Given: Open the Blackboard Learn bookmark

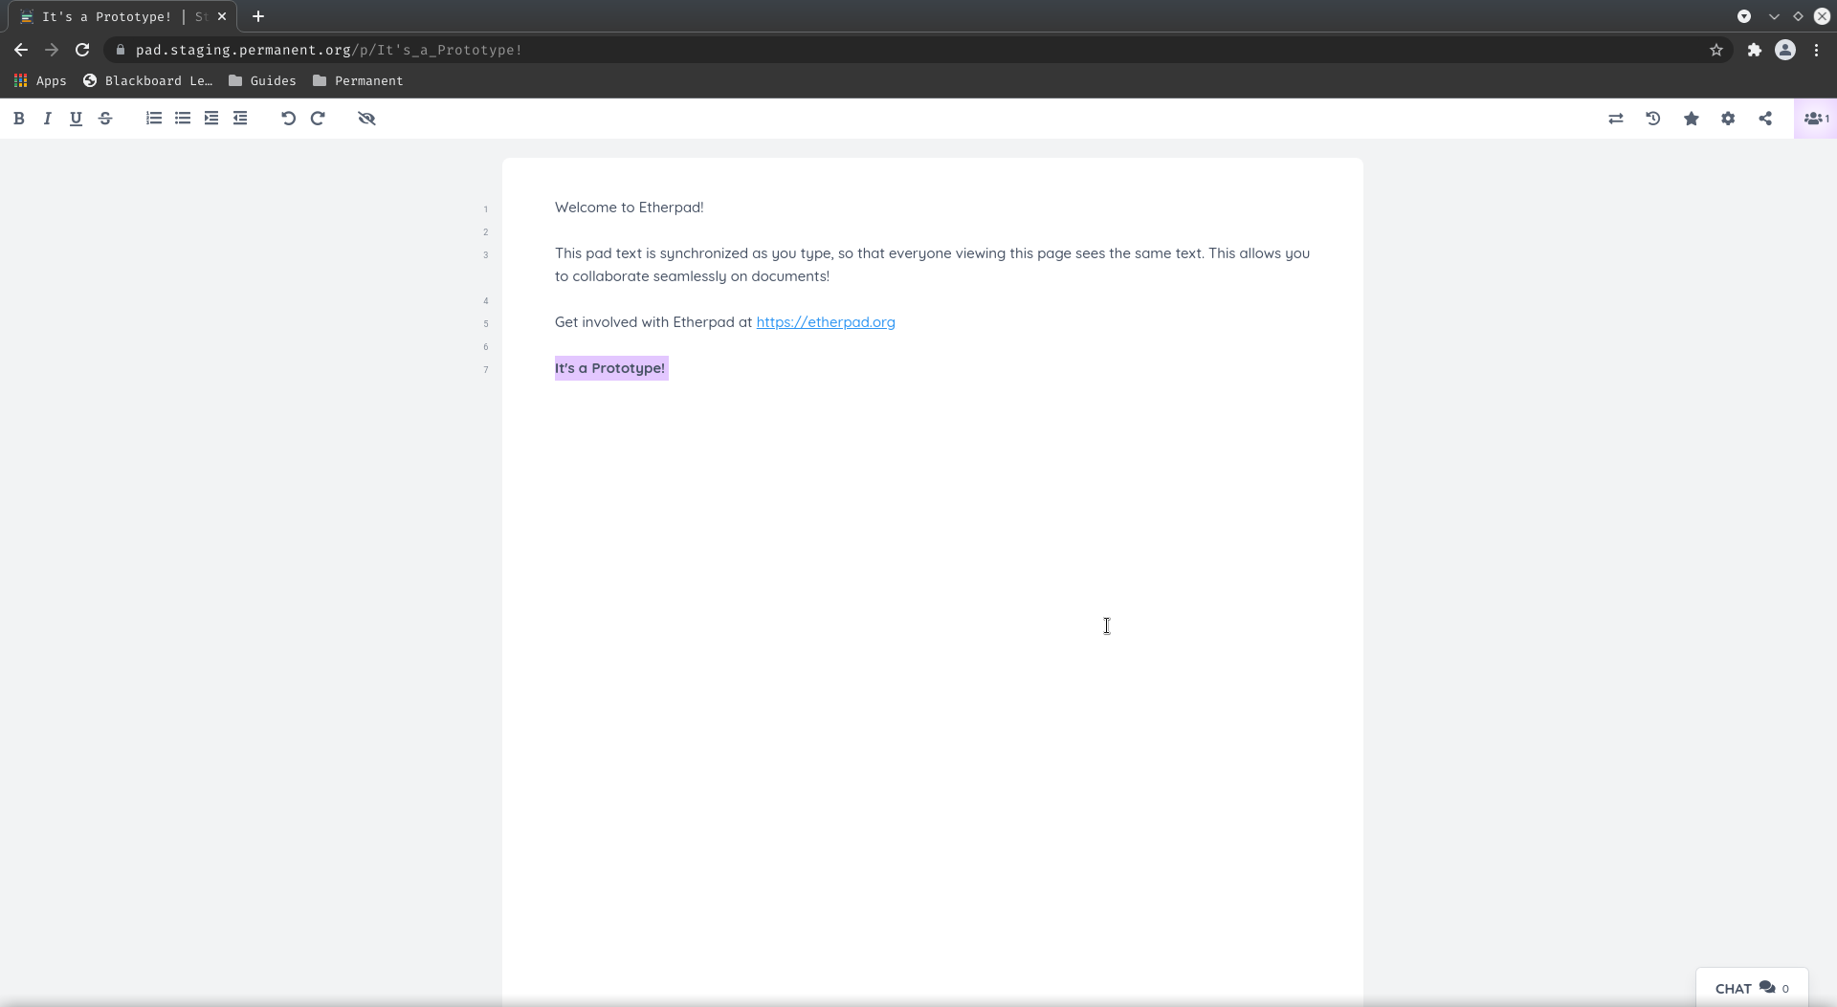Looking at the screenshot, I should click(147, 80).
